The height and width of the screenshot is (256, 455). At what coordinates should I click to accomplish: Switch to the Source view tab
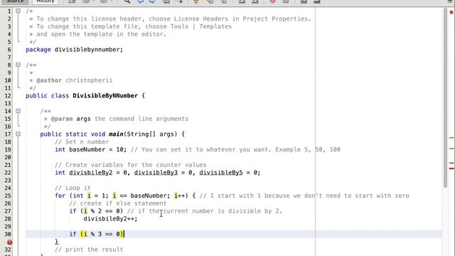point(15,1)
